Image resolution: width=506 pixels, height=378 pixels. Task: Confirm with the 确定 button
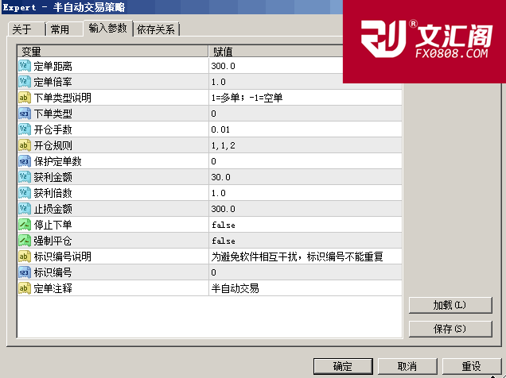pyautogui.click(x=342, y=366)
